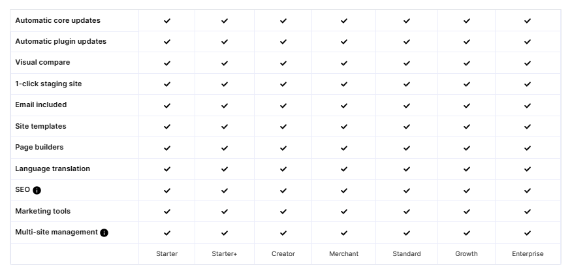Select the Starter plan column label
570x273 pixels.
167,254
